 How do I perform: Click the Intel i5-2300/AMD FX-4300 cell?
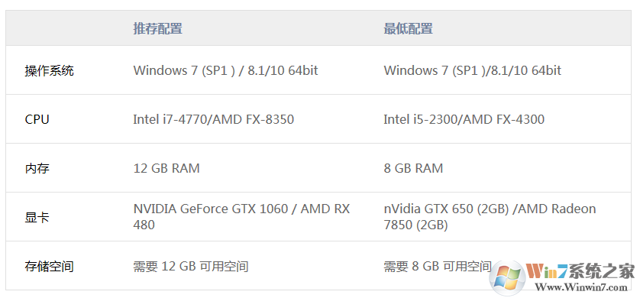(464, 119)
